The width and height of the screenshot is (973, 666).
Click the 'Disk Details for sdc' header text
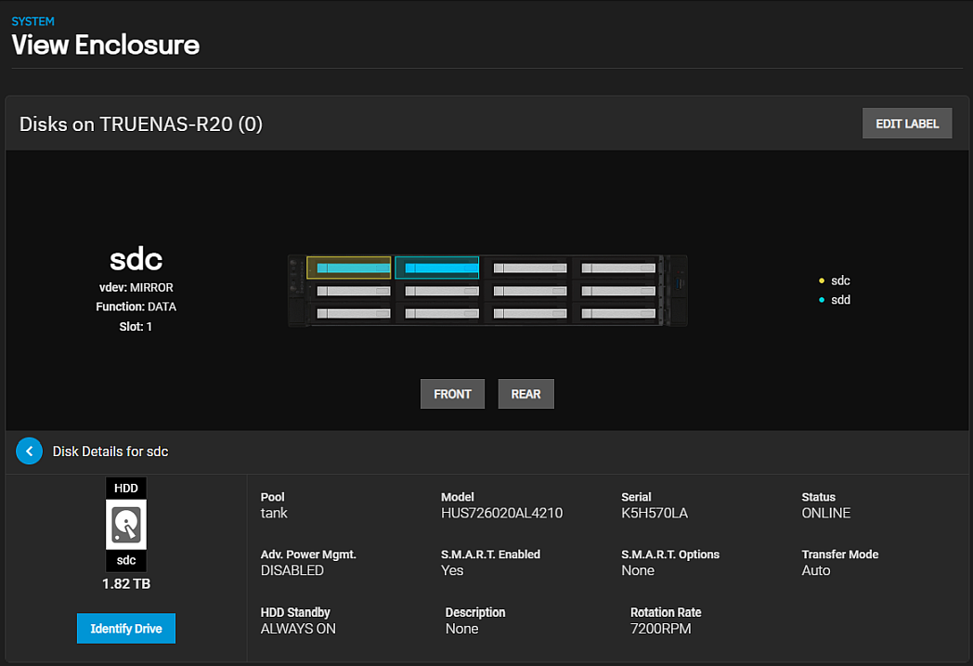[110, 451]
